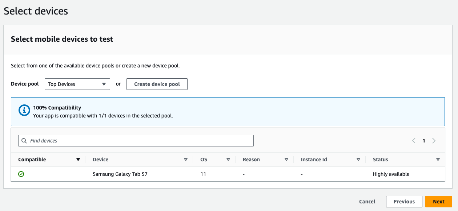Click the magnifier icon in device search
The image size is (458, 211).
24,141
